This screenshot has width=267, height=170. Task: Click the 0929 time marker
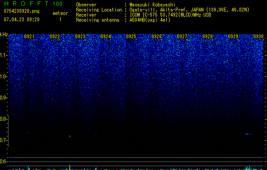[233, 37]
